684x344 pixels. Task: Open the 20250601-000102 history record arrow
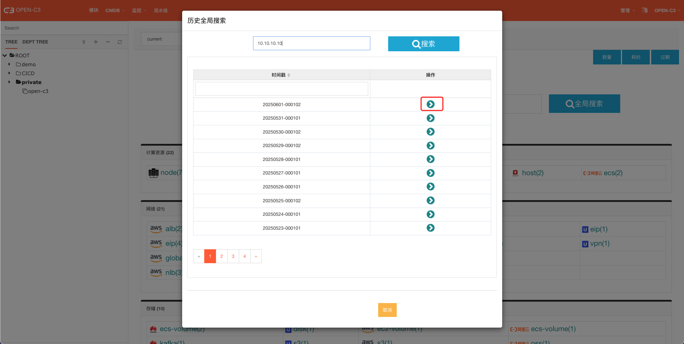click(x=431, y=104)
